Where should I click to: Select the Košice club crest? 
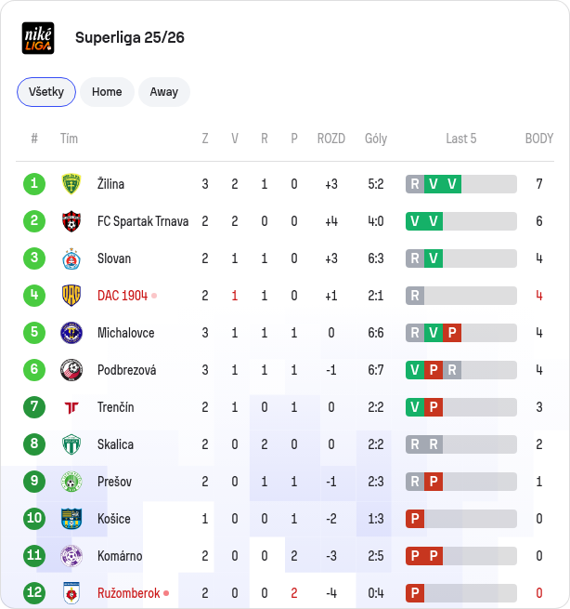71,519
